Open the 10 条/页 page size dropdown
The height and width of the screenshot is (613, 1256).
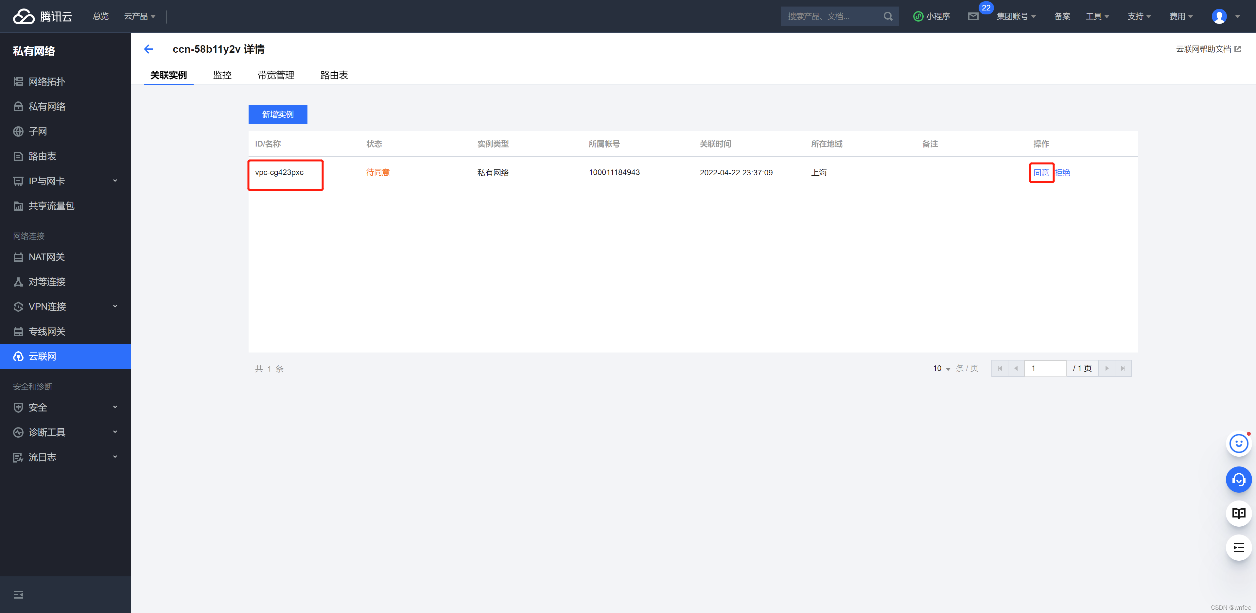(x=942, y=368)
